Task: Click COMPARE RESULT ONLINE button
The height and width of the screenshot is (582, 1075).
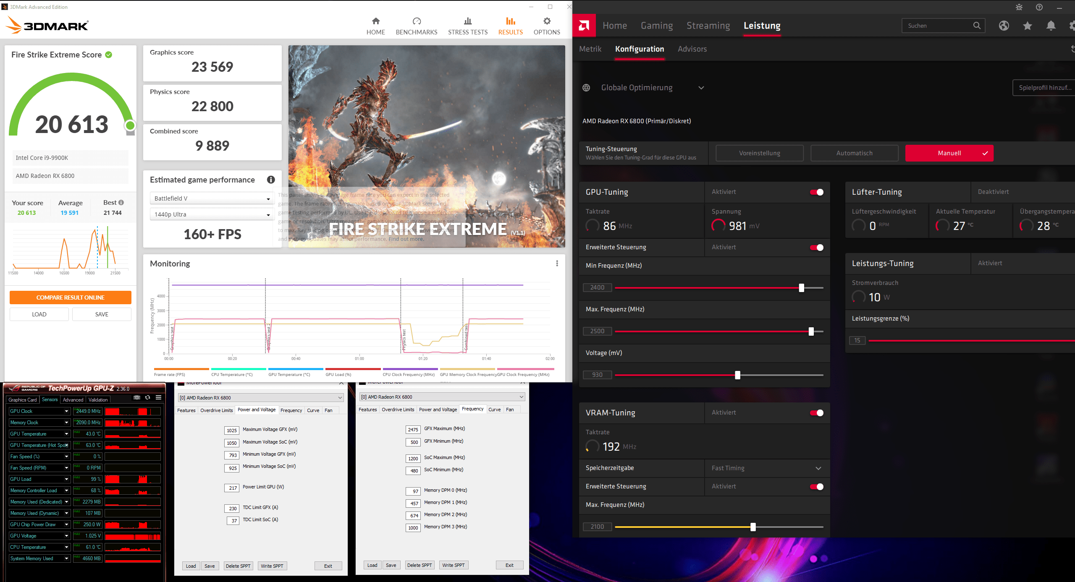Action: (x=70, y=298)
